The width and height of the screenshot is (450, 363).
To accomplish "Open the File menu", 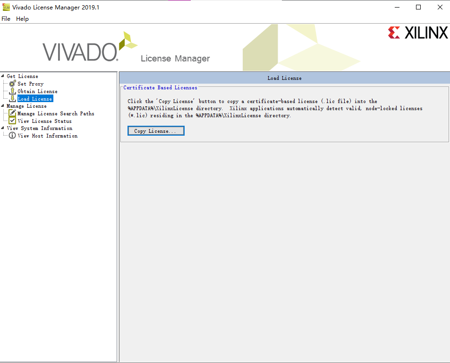I will [x=6, y=18].
